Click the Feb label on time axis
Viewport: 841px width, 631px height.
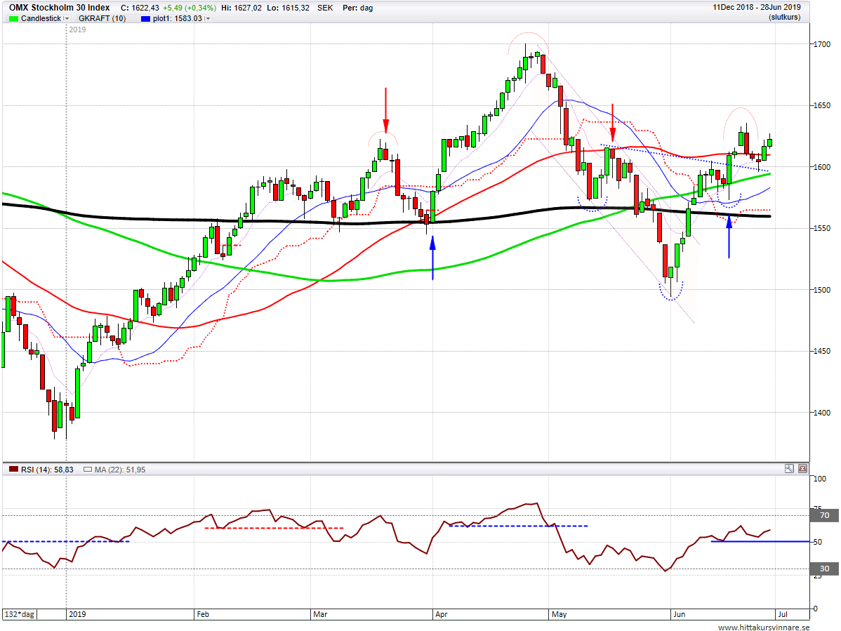[204, 614]
